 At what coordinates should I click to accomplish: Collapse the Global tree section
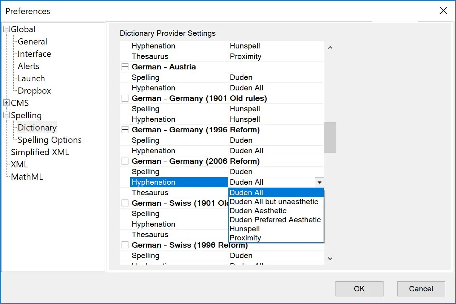6,29
